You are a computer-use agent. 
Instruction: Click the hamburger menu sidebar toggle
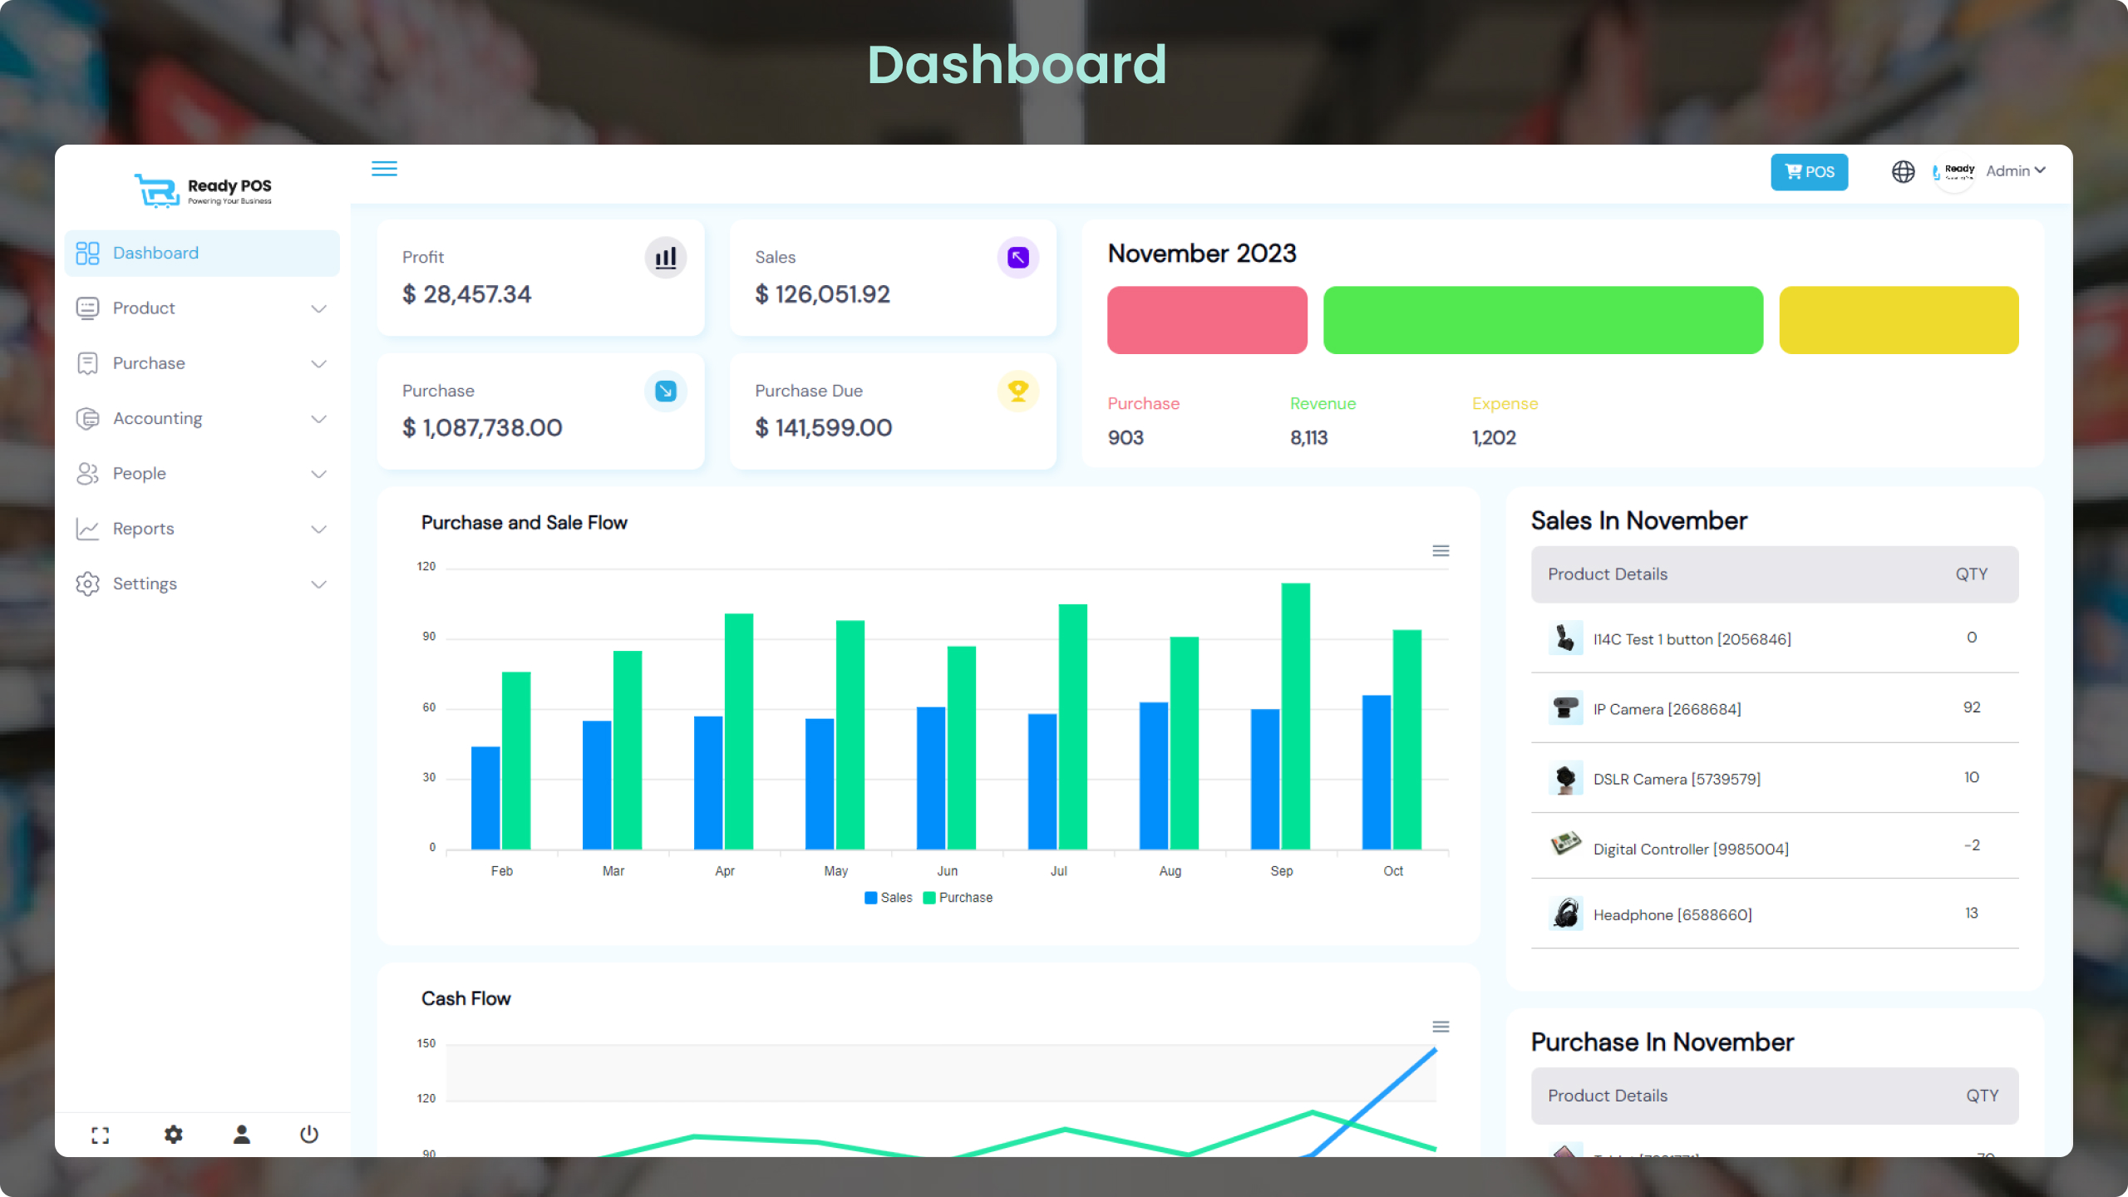pos(383,169)
